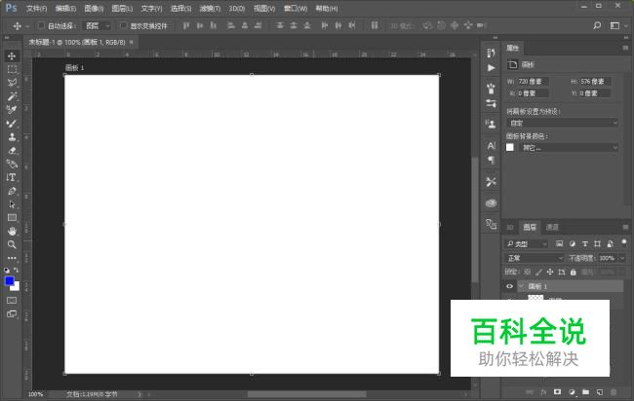
Task: Select the Vertical Type tool
Action: 12,177
